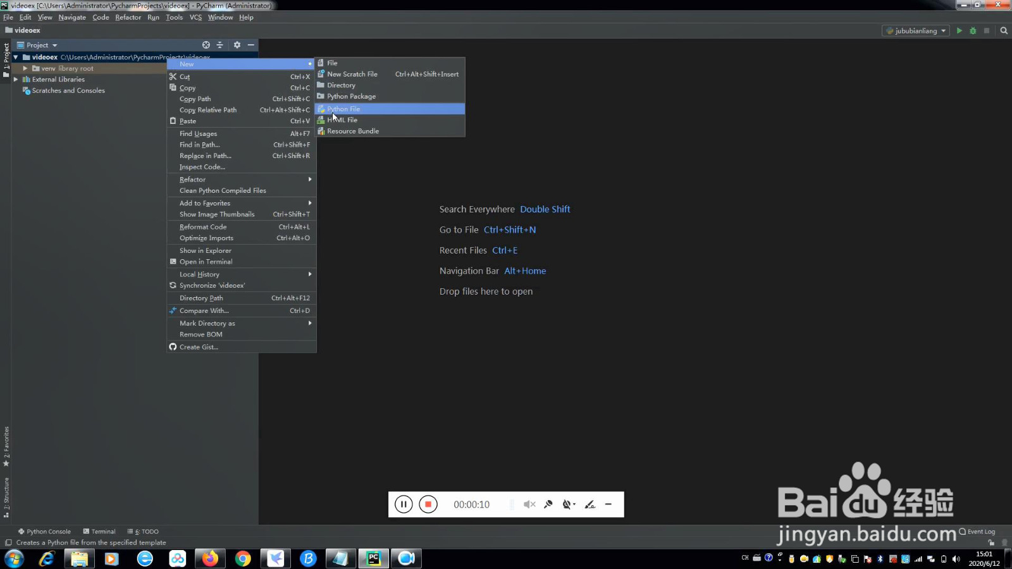
Task: Click Synchronize 'videoex' entry
Action: pos(242,285)
